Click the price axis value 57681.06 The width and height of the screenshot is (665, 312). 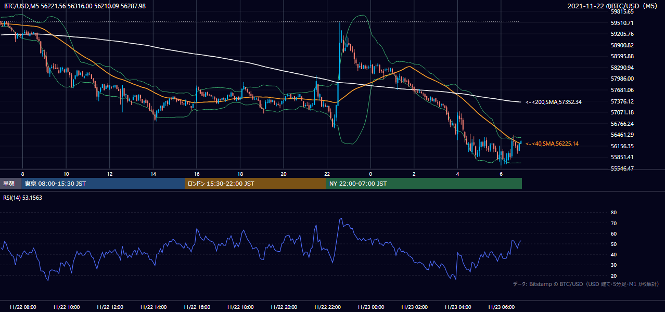(623, 90)
